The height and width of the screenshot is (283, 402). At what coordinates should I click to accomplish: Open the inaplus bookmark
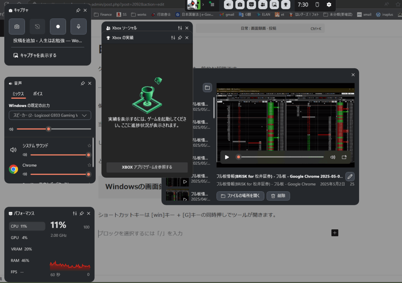(385, 15)
